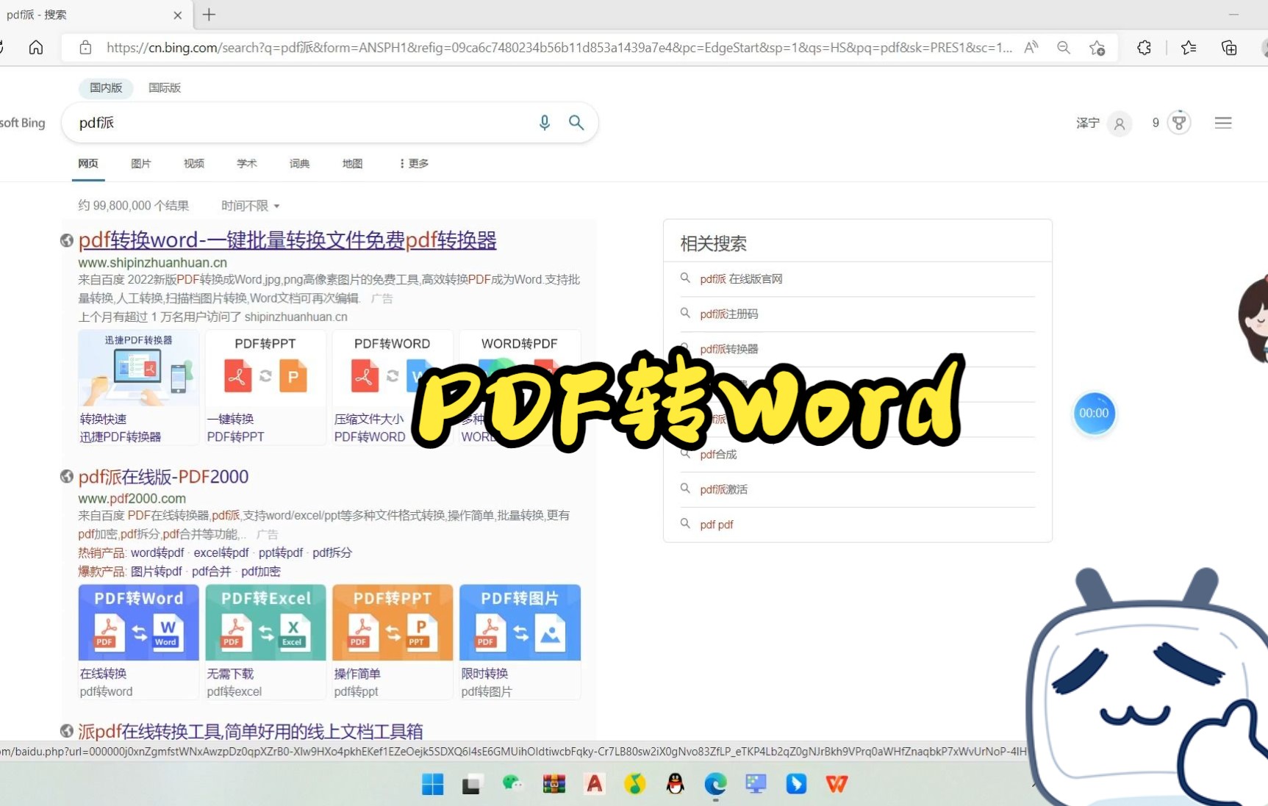1268x806 pixels.
Task: Select the 图片 results tab
Action: pos(140,163)
